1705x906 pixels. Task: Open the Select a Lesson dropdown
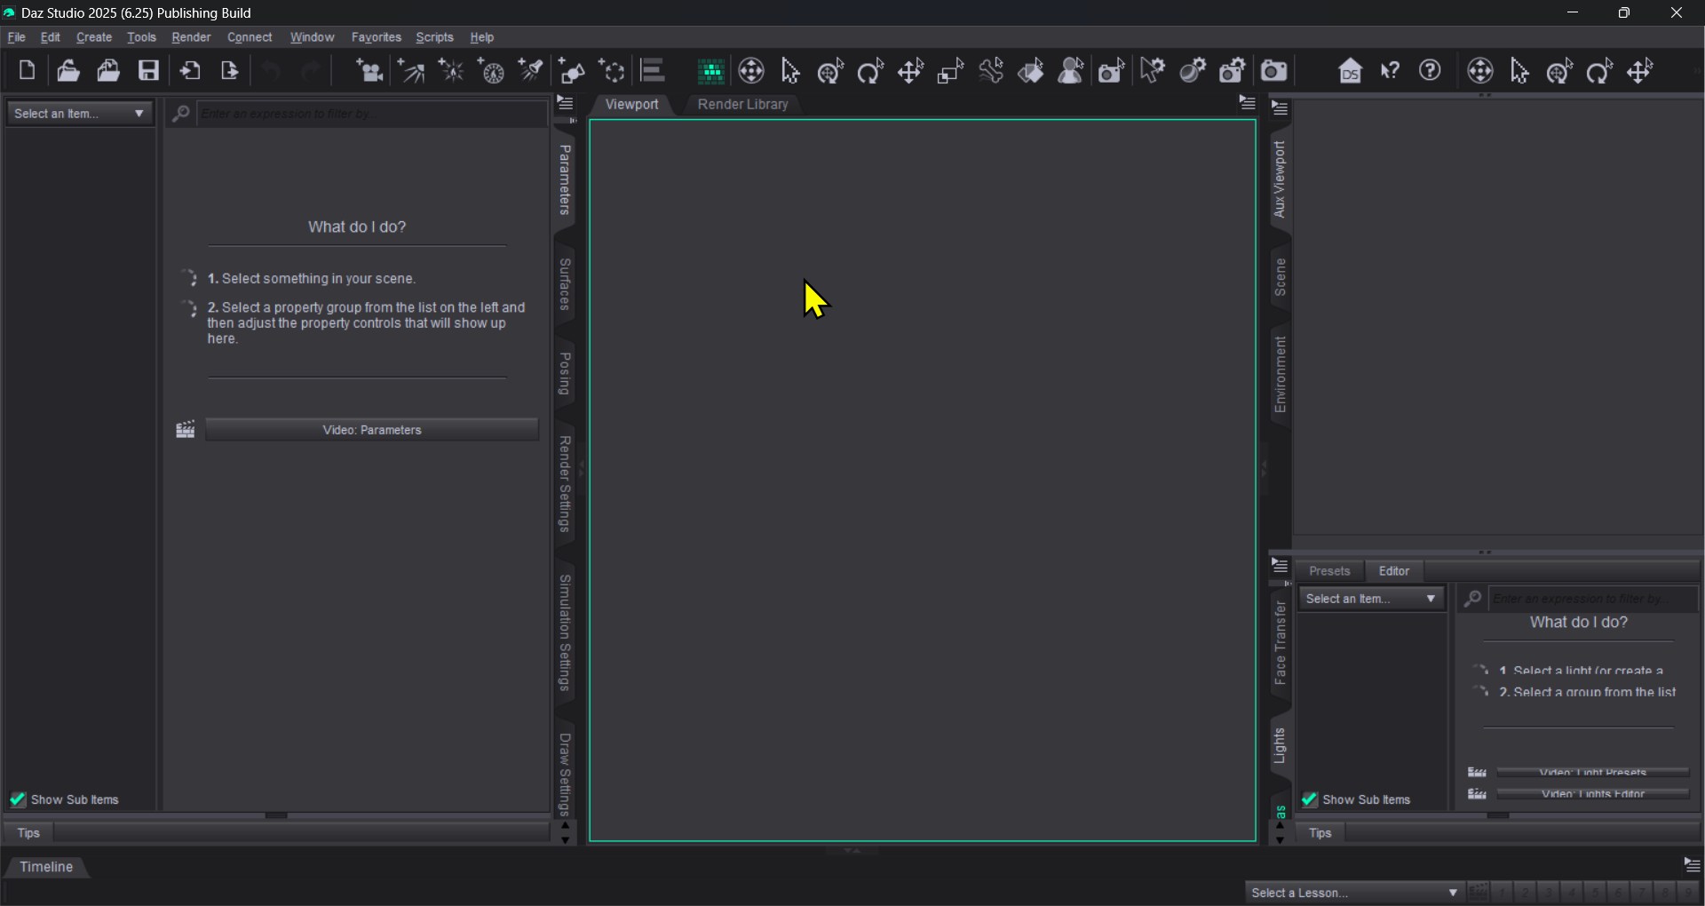(x=1354, y=893)
